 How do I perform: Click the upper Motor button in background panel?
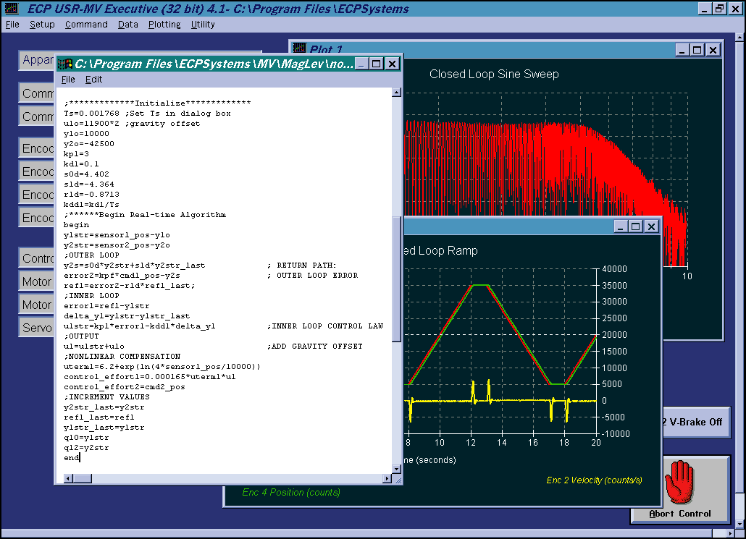37,281
